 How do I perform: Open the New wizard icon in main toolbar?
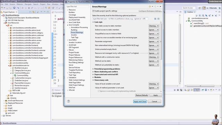(2, 8)
